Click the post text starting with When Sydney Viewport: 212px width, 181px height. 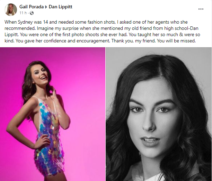pyautogui.click(x=102, y=31)
